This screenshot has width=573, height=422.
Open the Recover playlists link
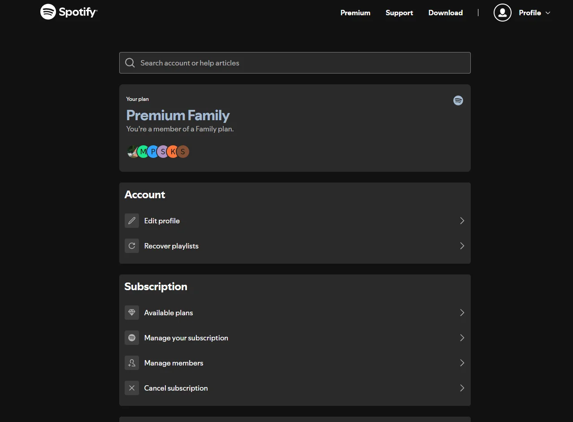(171, 246)
